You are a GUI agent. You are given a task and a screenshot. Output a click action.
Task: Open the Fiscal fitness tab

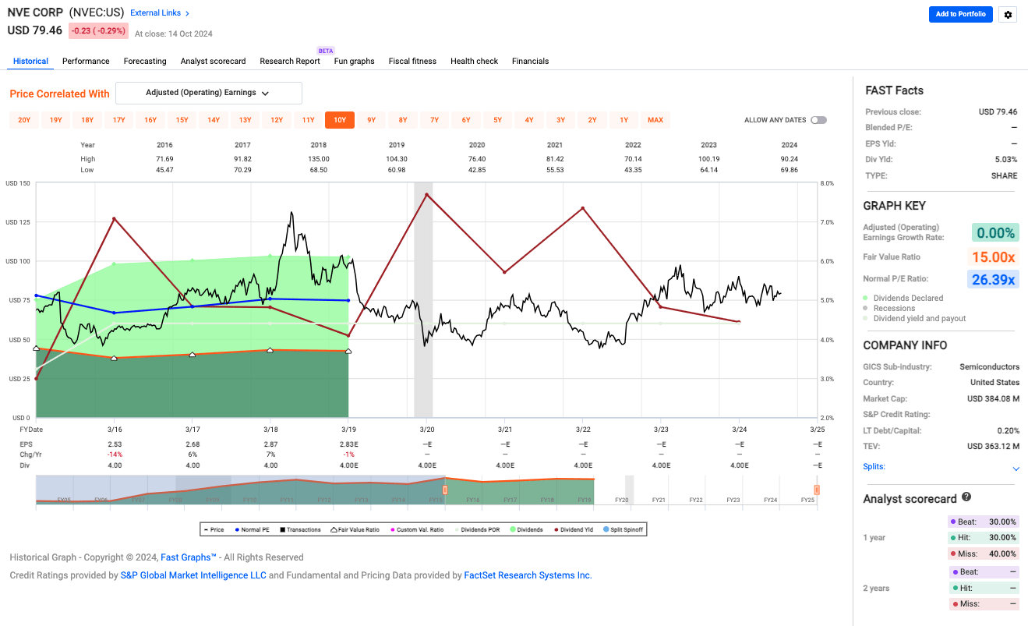(412, 61)
